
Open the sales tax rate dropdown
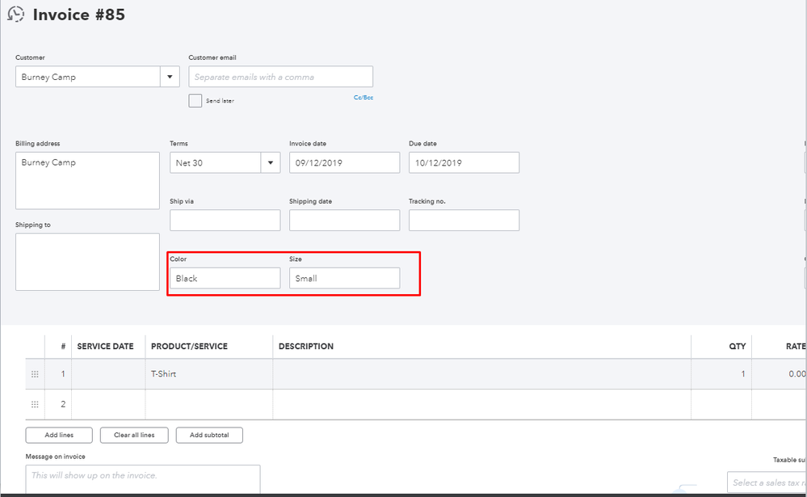(766, 482)
